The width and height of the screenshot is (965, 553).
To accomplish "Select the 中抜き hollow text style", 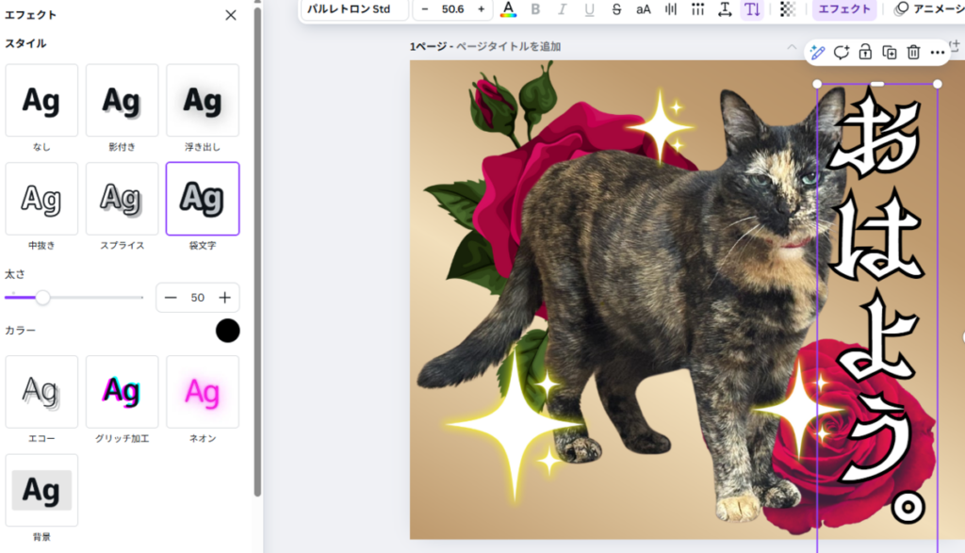I will click(41, 199).
